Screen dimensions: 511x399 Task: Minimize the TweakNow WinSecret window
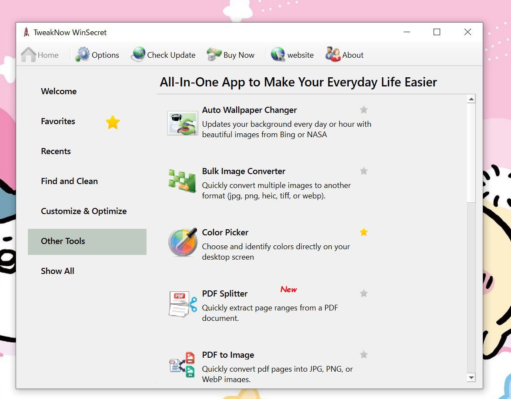click(406, 32)
